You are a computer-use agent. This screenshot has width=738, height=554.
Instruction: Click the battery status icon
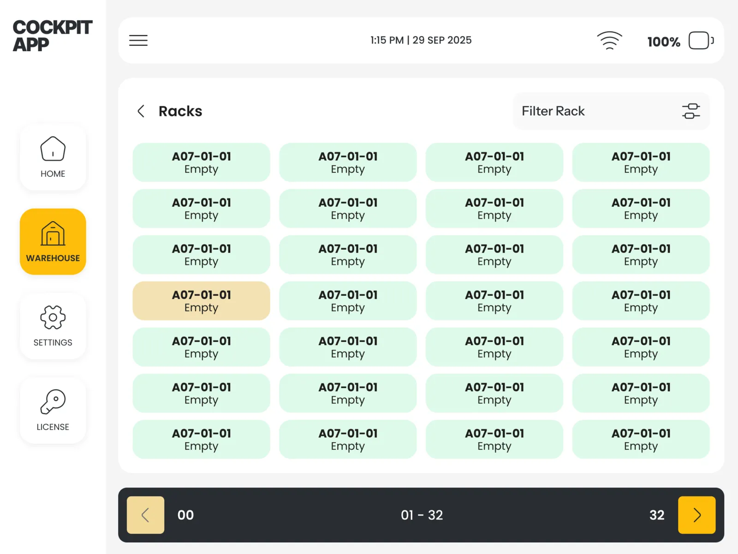[x=701, y=41]
